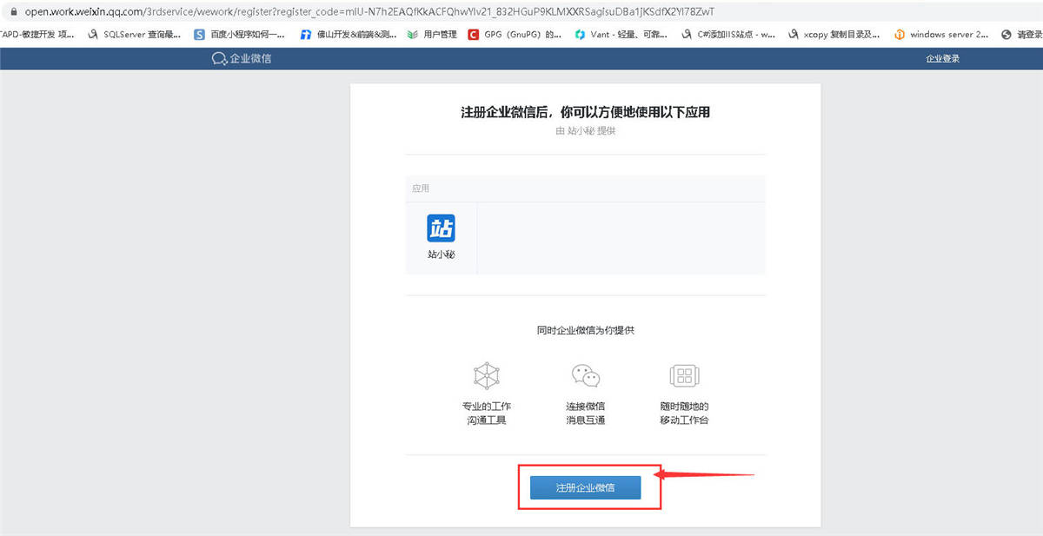Open the 佛山开发 bookmark
This screenshot has width=1043, height=536.
coord(349,35)
